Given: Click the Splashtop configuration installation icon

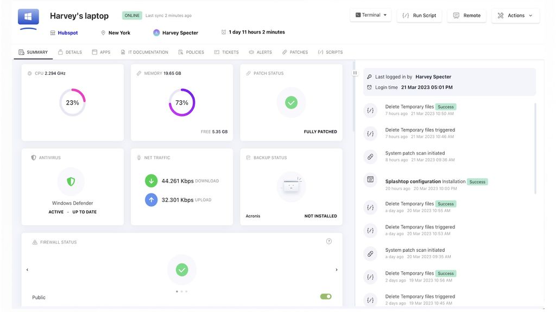Looking at the screenshot, I should tap(370, 179).
